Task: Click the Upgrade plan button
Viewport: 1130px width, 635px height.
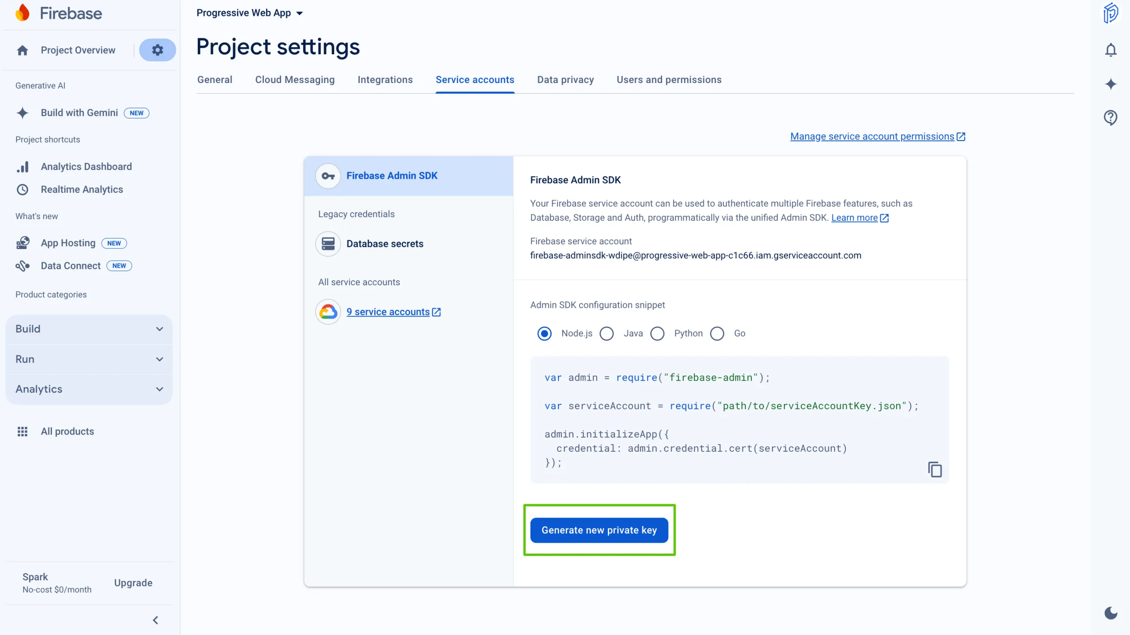Action: coord(133,583)
